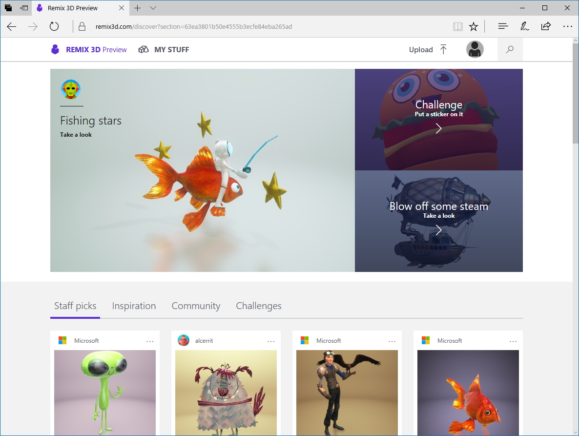Switch to the Community tab
Image resolution: width=579 pixels, height=436 pixels.
click(196, 306)
